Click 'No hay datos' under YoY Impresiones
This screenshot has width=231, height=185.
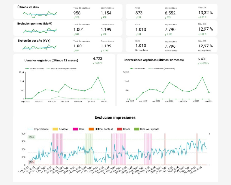coord(171,51)
